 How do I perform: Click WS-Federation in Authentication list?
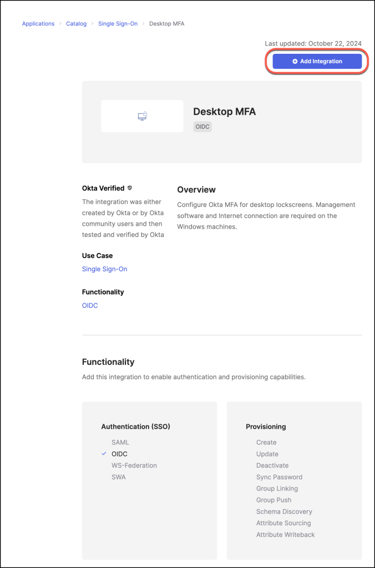pyautogui.click(x=134, y=465)
